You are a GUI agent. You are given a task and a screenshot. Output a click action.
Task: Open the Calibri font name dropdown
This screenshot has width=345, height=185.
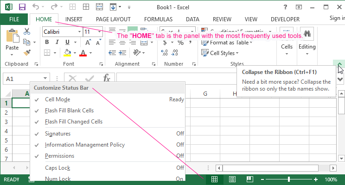[x=79, y=32]
